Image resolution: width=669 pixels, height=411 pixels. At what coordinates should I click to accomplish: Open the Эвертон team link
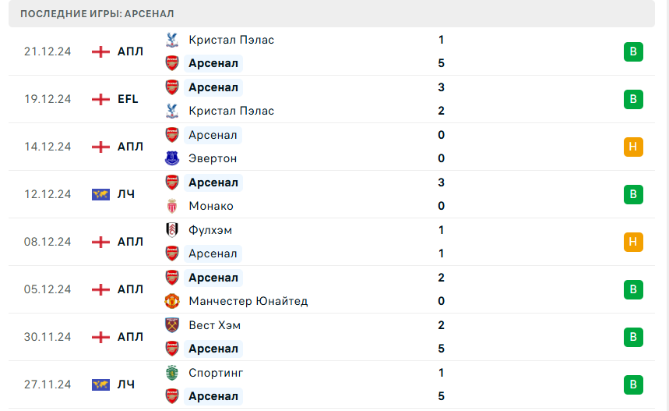point(213,158)
